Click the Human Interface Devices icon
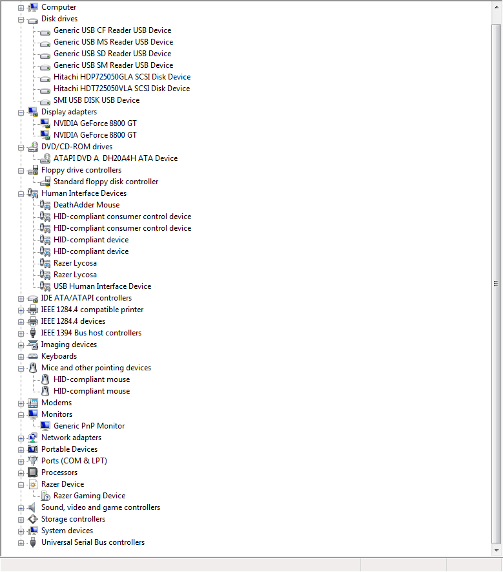This screenshot has width=503, height=572. pos(33,193)
